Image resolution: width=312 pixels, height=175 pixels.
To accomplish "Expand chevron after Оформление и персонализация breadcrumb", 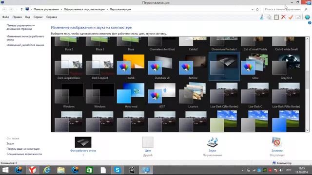I will click(x=107, y=9).
